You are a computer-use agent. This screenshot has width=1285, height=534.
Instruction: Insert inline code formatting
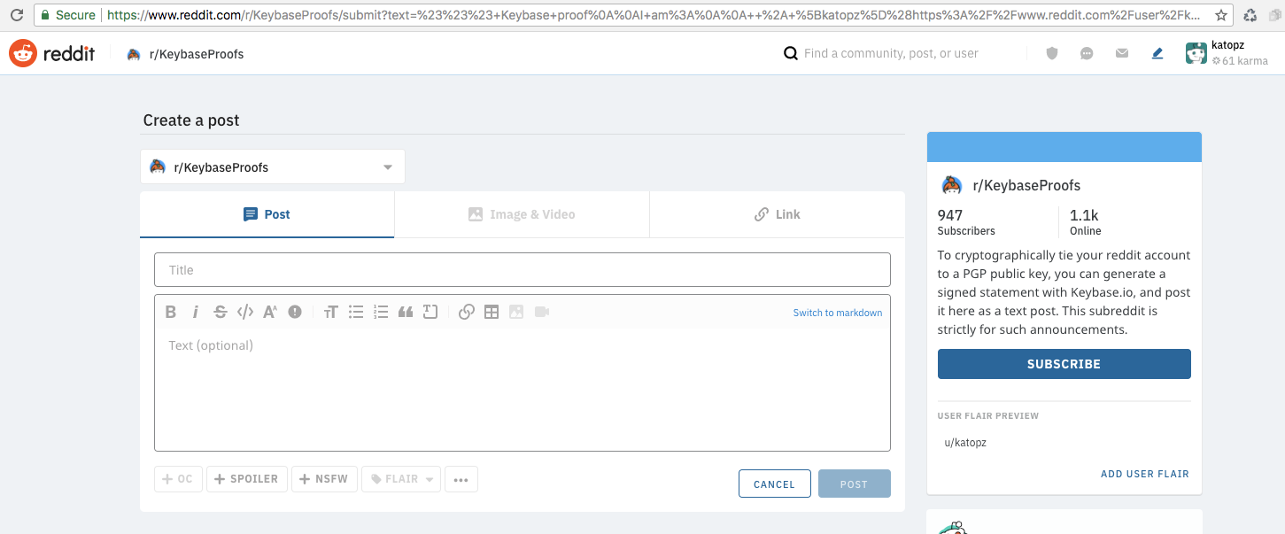click(245, 312)
